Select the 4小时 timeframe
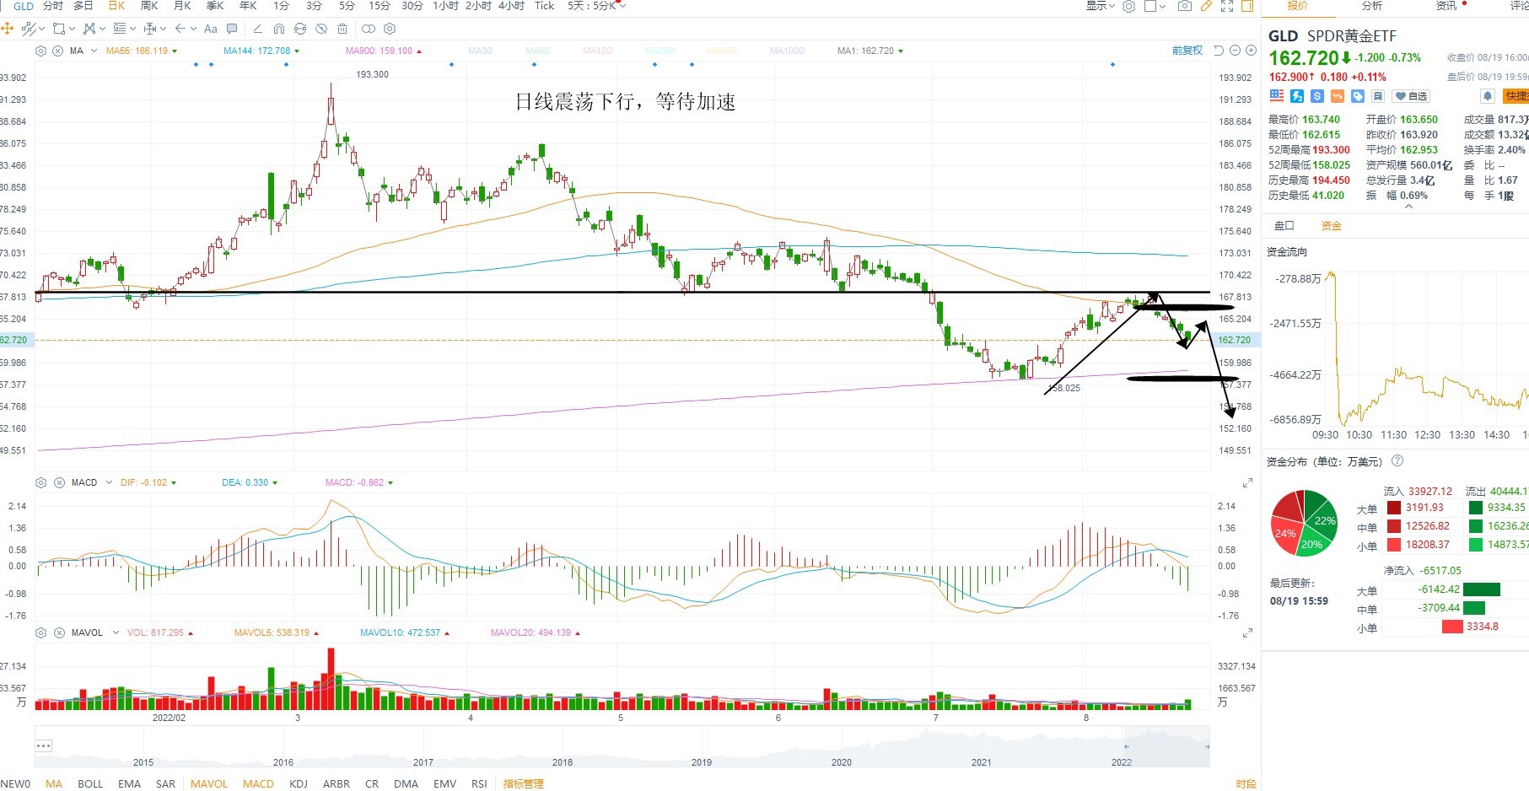This screenshot has width=1529, height=791. pyautogui.click(x=511, y=6)
